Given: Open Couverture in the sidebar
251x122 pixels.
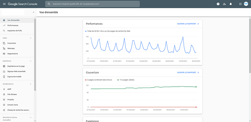Looking at the screenshot, I should pyautogui.click(x=17, y=43).
